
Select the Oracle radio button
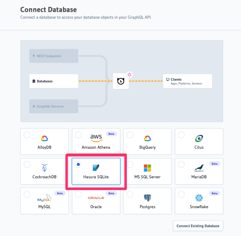78,194
